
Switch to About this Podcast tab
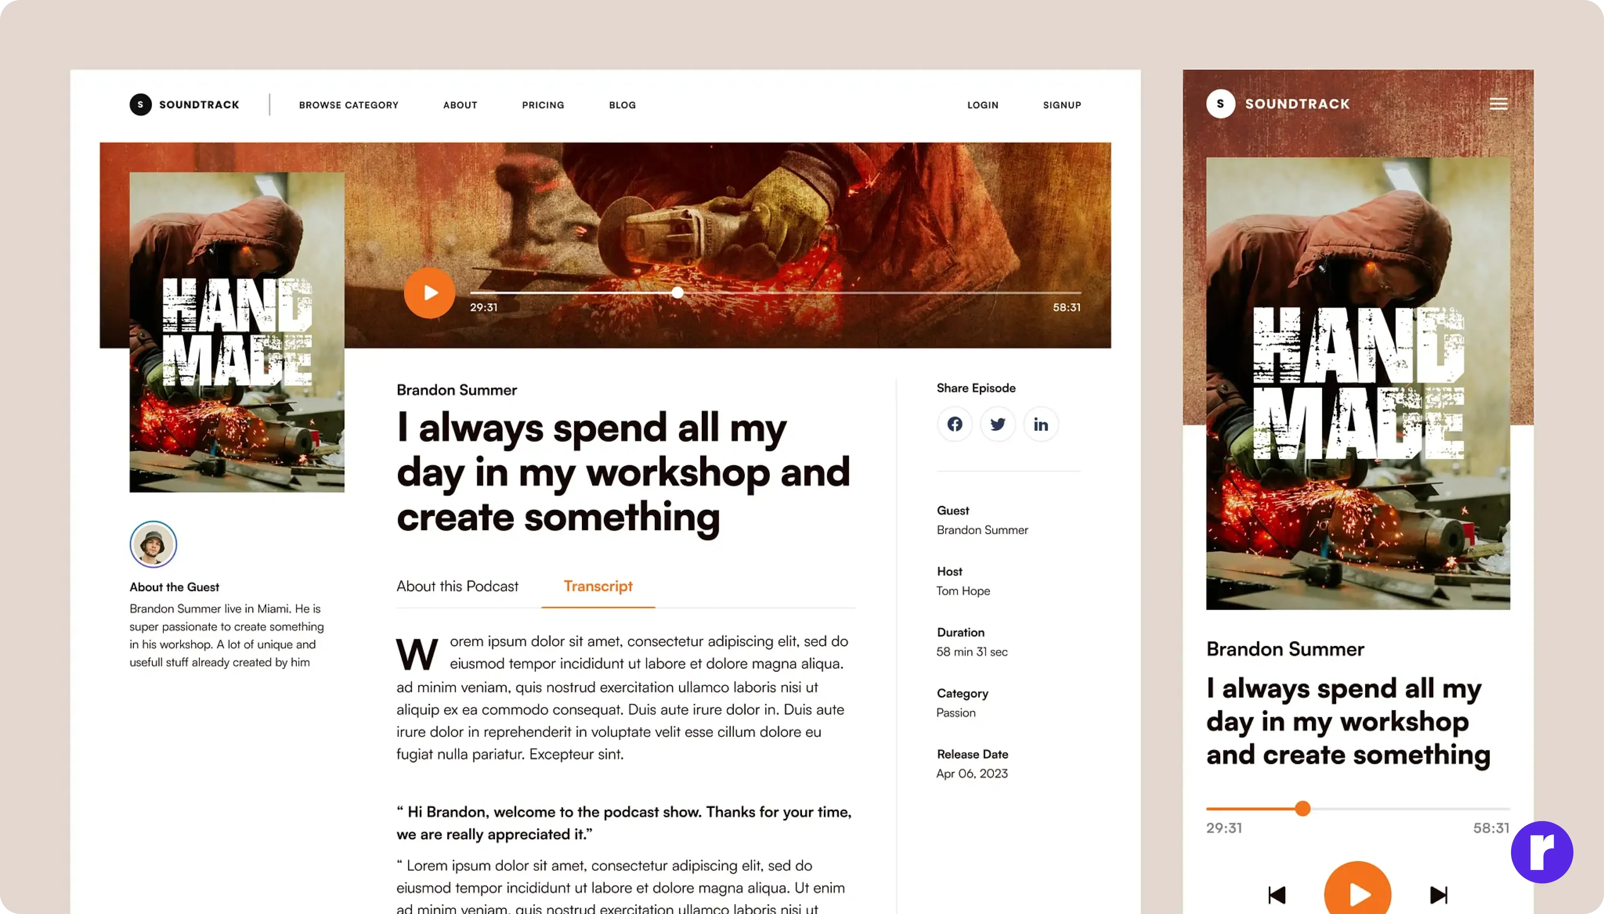457,586
